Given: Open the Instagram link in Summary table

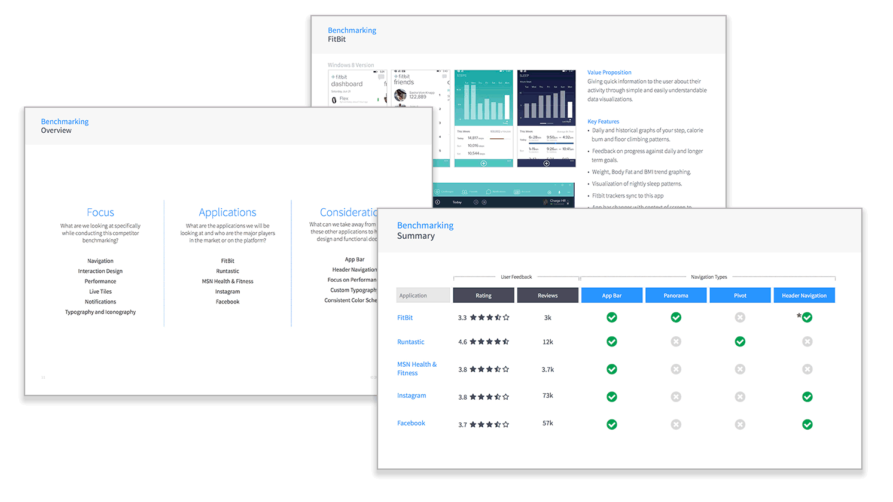Looking at the screenshot, I should coord(412,395).
